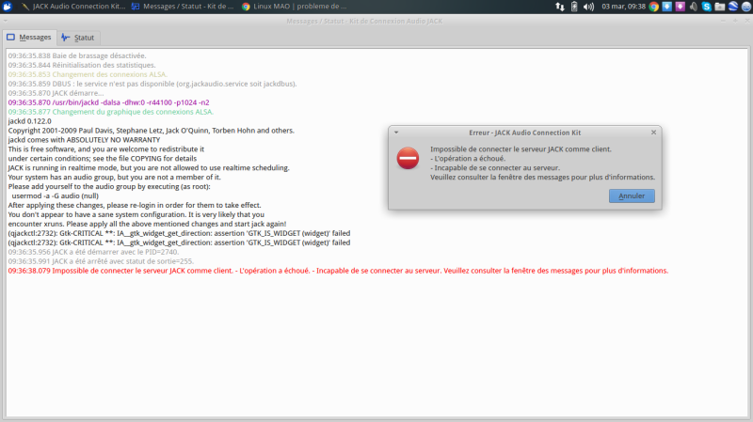Viewport: 753px width, 422px height.
Task: Click the DBUS service not available line
Action: (x=152, y=84)
